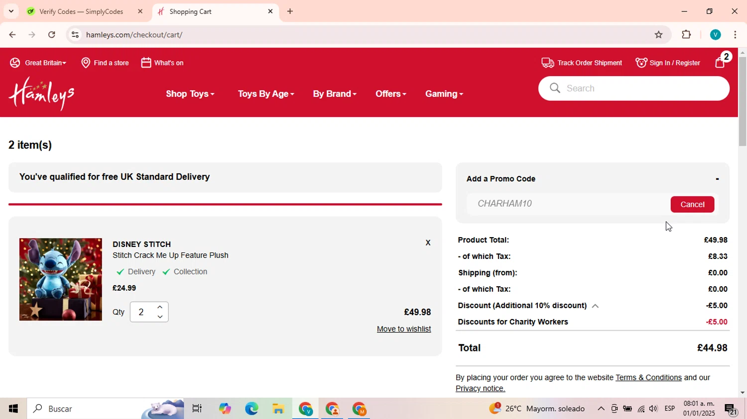Open the Privacy notice link
This screenshot has width=747, height=419.
480,389
